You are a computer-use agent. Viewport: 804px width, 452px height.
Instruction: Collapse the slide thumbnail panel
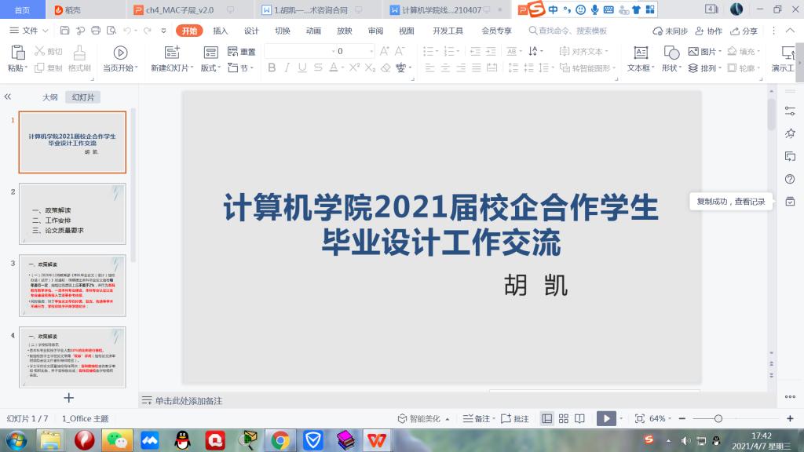coord(8,97)
